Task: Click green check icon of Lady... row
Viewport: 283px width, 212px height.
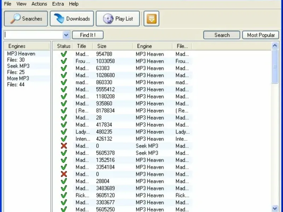Action: [x=64, y=131]
